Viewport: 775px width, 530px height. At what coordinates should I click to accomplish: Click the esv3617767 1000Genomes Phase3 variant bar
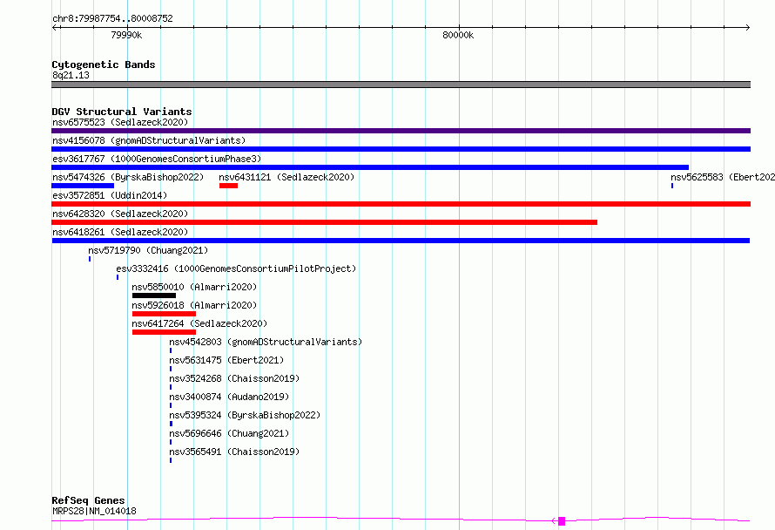tap(370, 167)
